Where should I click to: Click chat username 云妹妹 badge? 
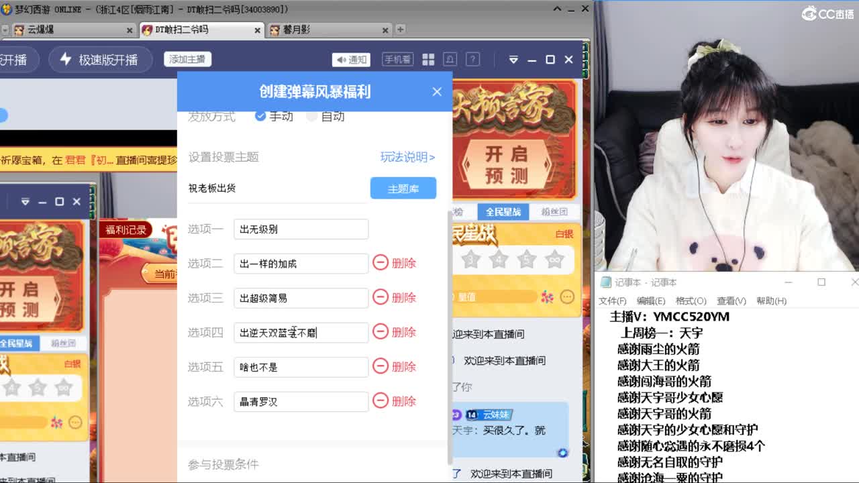pyautogui.click(x=496, y=415)
